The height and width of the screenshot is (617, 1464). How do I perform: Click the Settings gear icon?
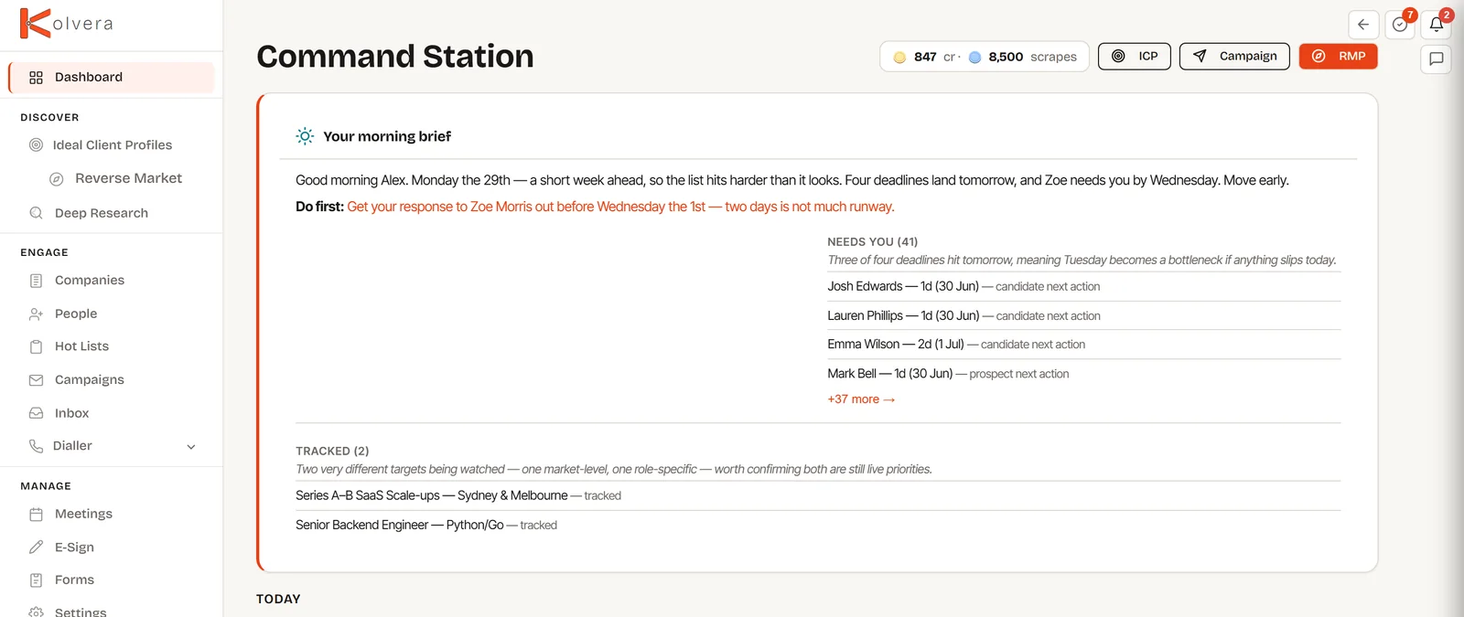point(37,612)
